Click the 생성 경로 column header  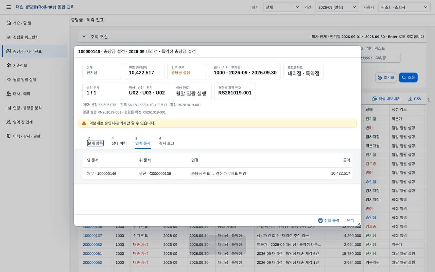[407, 109]
